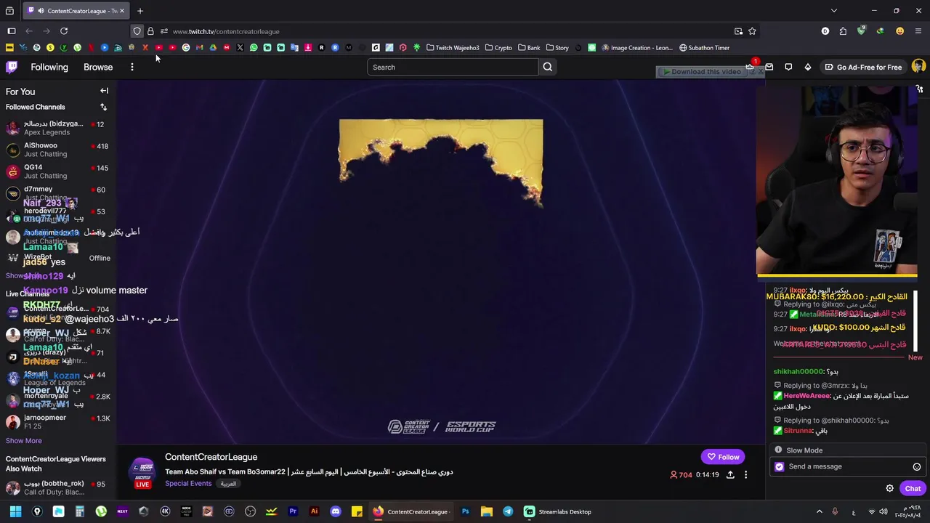The width and height of the screenshot is (930, 523).
Task: Open WizeBot offline channel
Action: coord(58,258)
